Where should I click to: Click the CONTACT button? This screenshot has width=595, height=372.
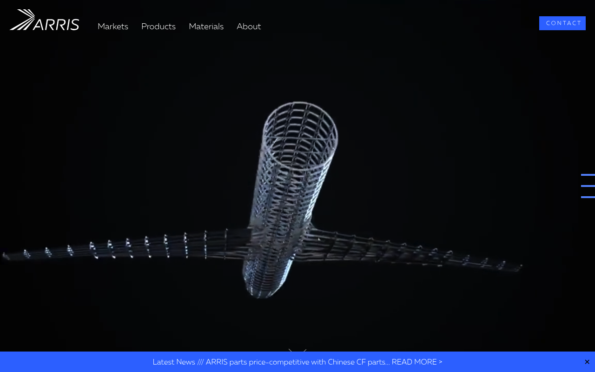[562, 23]
